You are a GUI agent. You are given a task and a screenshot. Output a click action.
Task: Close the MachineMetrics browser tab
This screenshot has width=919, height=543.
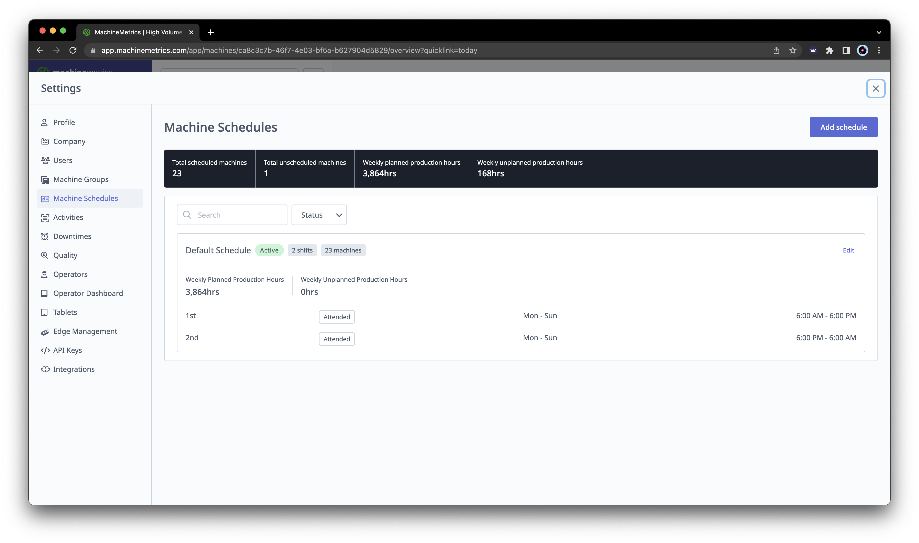191,32
